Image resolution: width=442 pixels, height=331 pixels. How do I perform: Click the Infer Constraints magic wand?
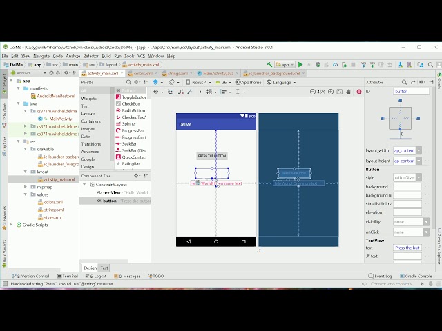pos(190,92)
